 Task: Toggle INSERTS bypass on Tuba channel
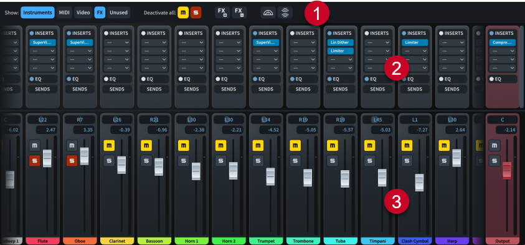[x=329, y=33]
